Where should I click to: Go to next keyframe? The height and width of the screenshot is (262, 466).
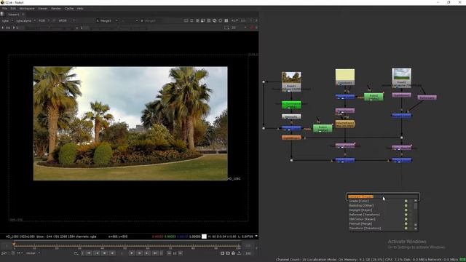pyautogui.click(x=147, y=253)
